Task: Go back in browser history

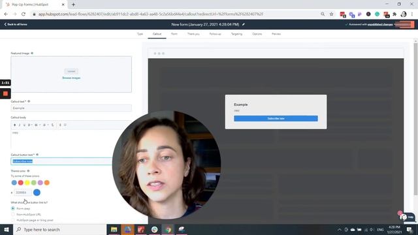Action: coord(6,14)
